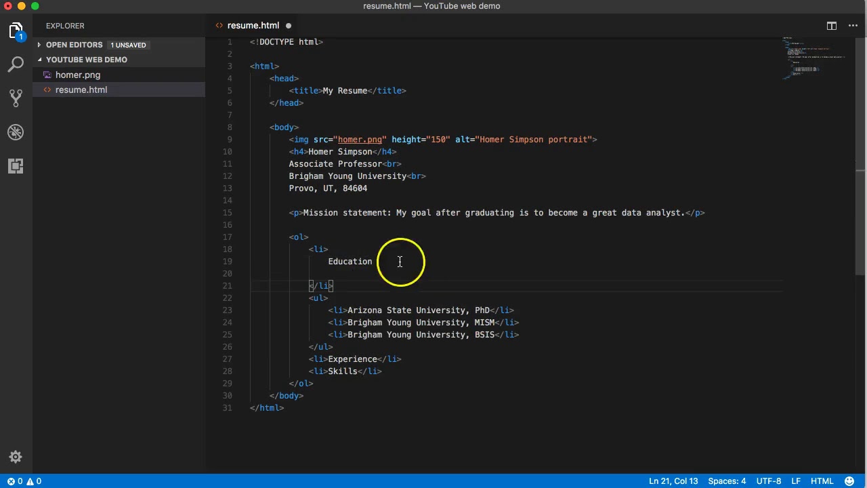Open the editor More Actions ellipsis
The height and width of the screenshot is (488, 867).
pos(853,26)
